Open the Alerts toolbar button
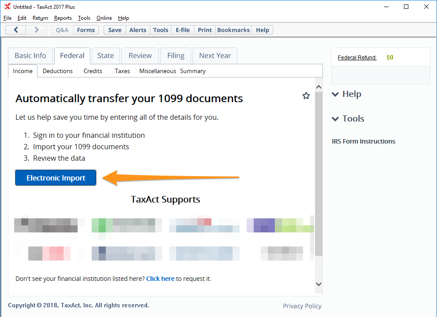This screenshot has width=437, height=317. pyautogui.click(x=138, y=30)
